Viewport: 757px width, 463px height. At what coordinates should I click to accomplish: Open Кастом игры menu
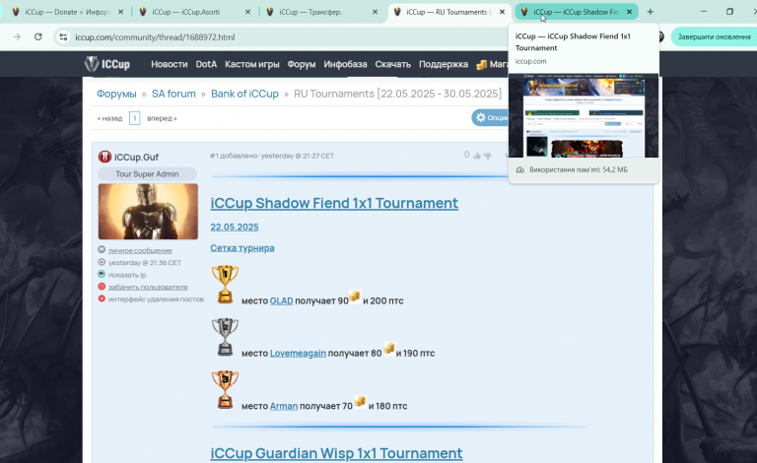click(x=252, y=64)
